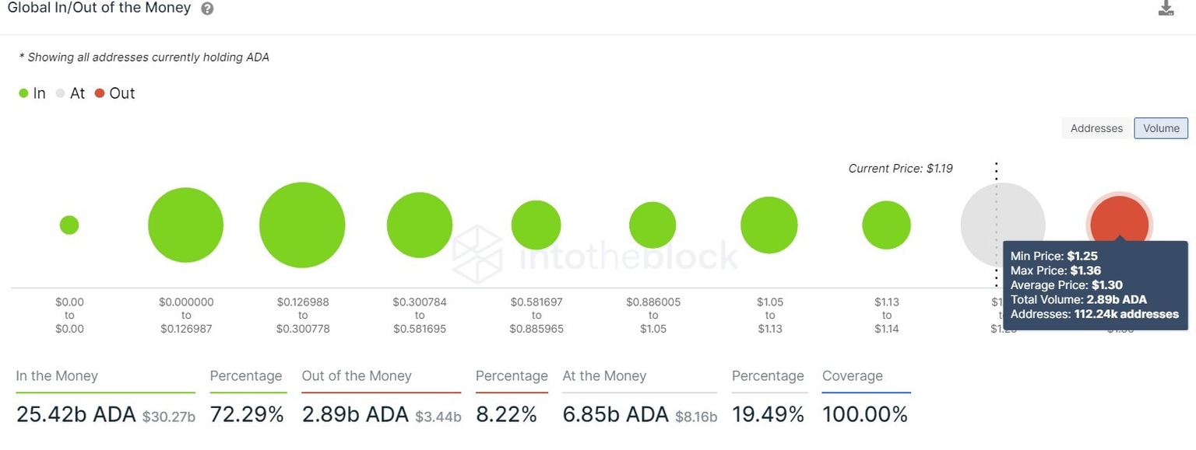Download the Global In/Out of the Money chart
Image resolution: width=1196 pixels, height=450 pixels.
(x=1166, y=8)
